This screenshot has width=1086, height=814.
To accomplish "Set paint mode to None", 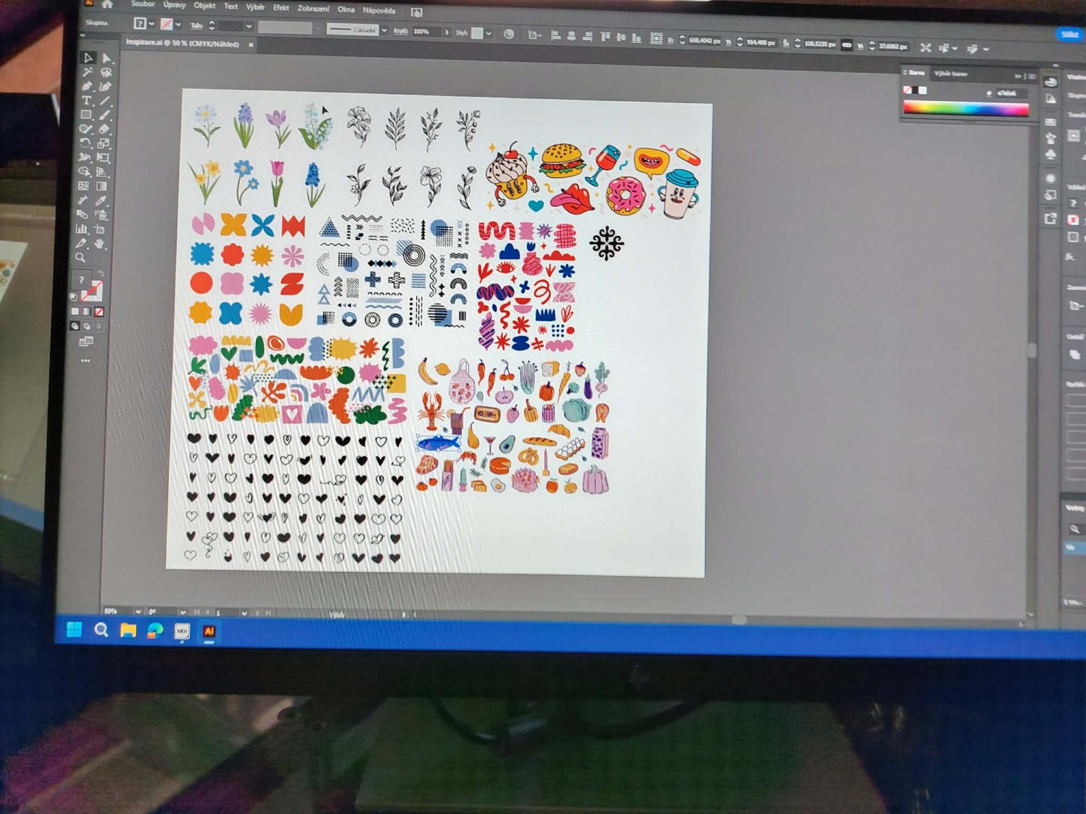I will 99,311.
